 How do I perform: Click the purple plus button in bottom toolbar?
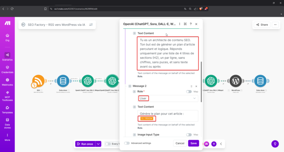point(214,144)
